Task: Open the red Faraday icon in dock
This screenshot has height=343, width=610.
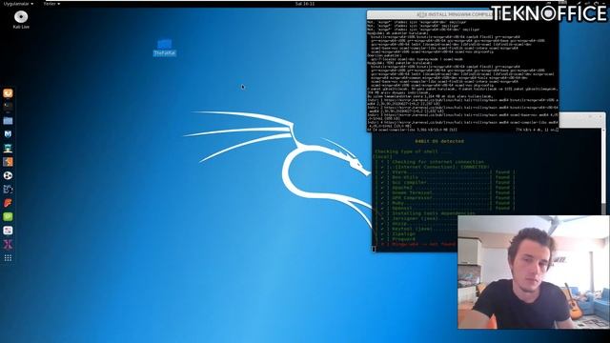Action: [x=8, y=203]
